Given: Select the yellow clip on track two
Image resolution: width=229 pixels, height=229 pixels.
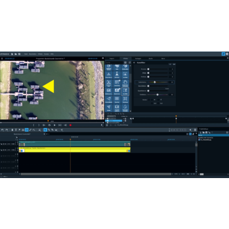Looking at the screenshot, I should click(x=74, y=150).
